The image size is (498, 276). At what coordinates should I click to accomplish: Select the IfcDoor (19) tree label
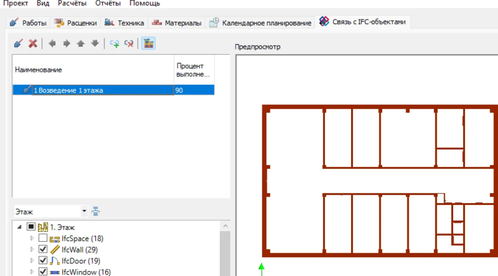[81, 261]
